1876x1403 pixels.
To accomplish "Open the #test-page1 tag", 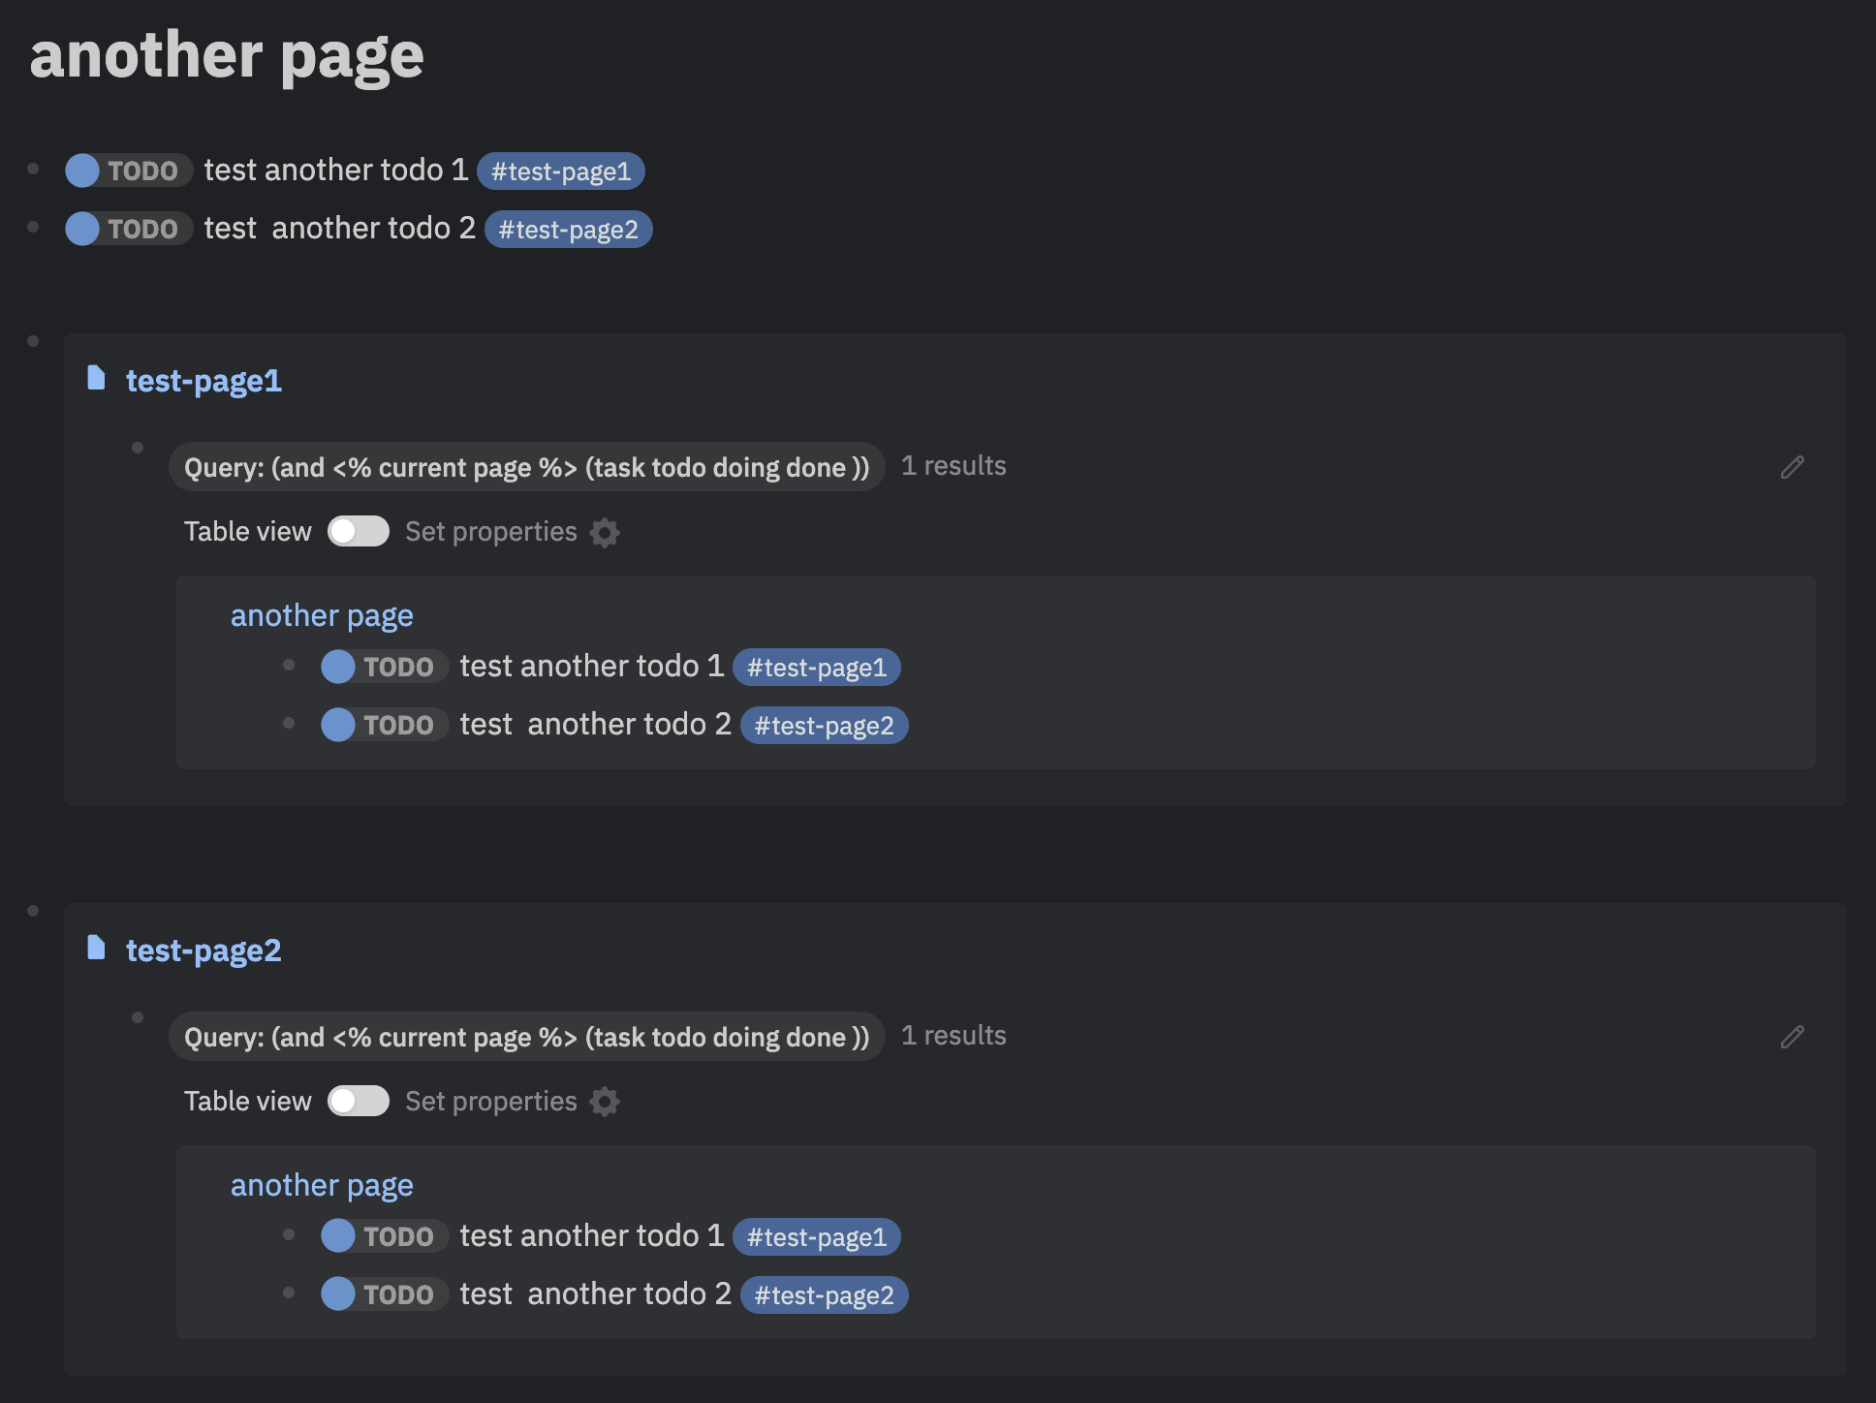I will coord(560,171).
